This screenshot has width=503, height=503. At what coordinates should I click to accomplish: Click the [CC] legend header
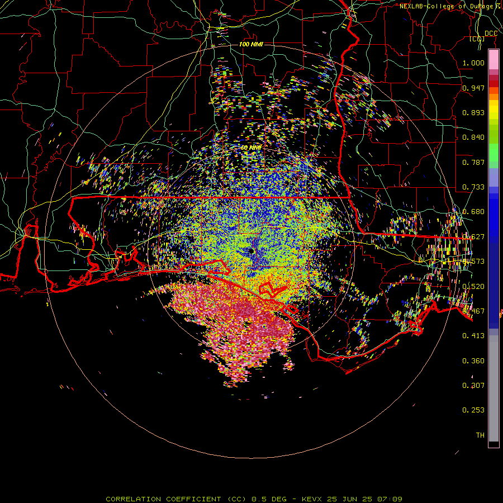pos(477,39)
